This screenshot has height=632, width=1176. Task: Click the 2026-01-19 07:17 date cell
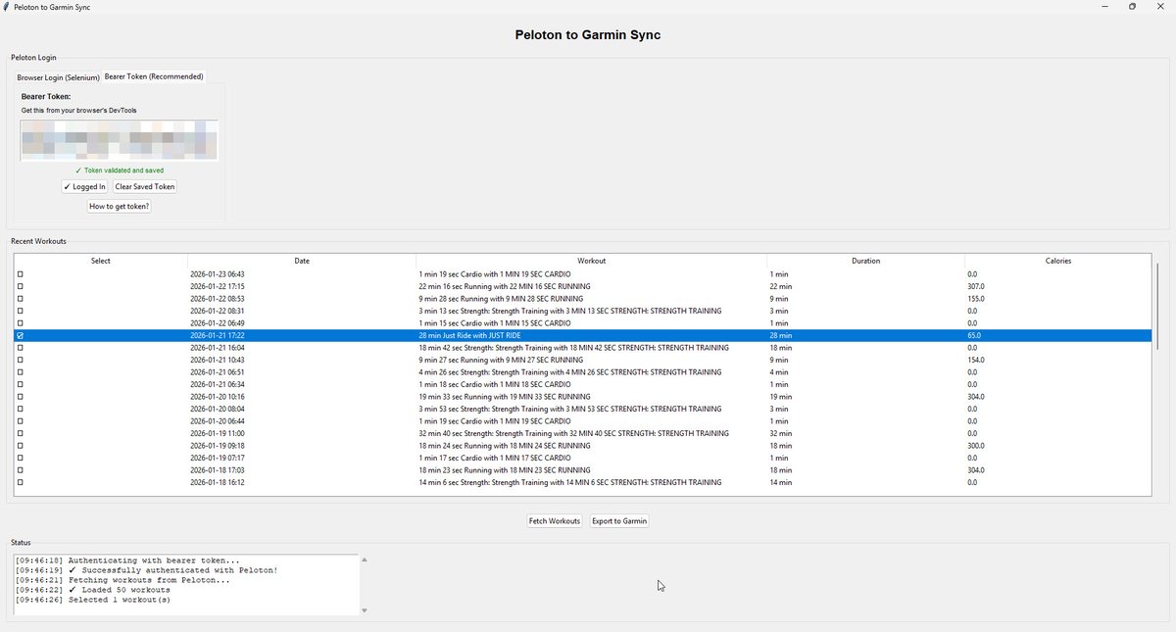pos(217,458)
